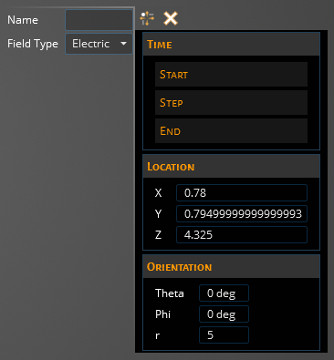Click the Theta angle field
The width and height of the screenshot is (334, 360).
pyautogui.click(x=224, y=293)
